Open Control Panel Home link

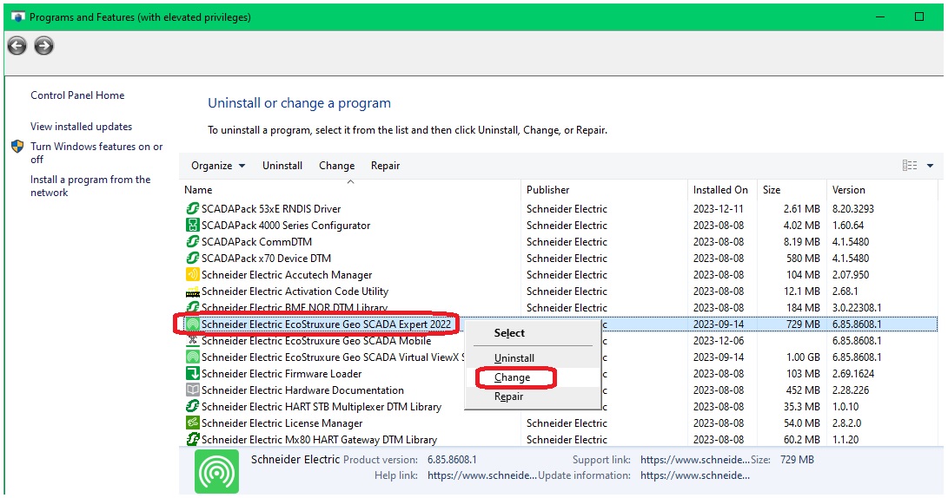pyautogui.click(x=77, y=95)
